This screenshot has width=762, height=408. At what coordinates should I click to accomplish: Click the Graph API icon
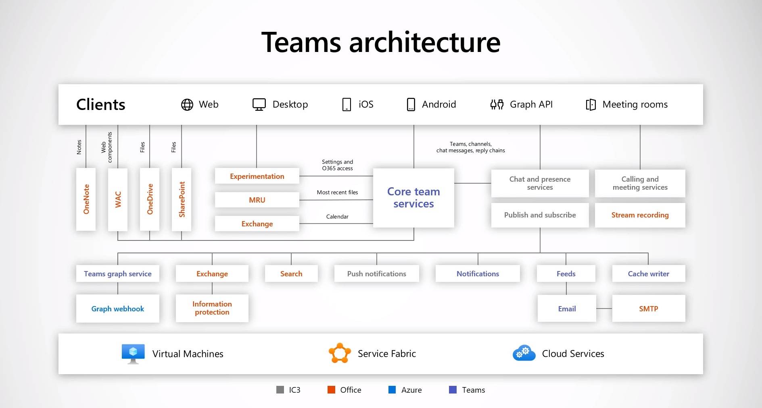click(497, 105)
